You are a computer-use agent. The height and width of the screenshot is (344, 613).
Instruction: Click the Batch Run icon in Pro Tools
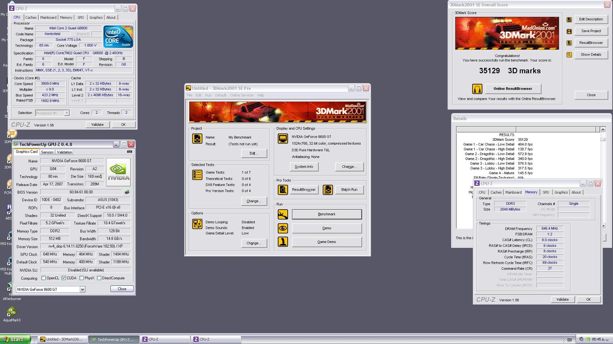pos(328,189)
